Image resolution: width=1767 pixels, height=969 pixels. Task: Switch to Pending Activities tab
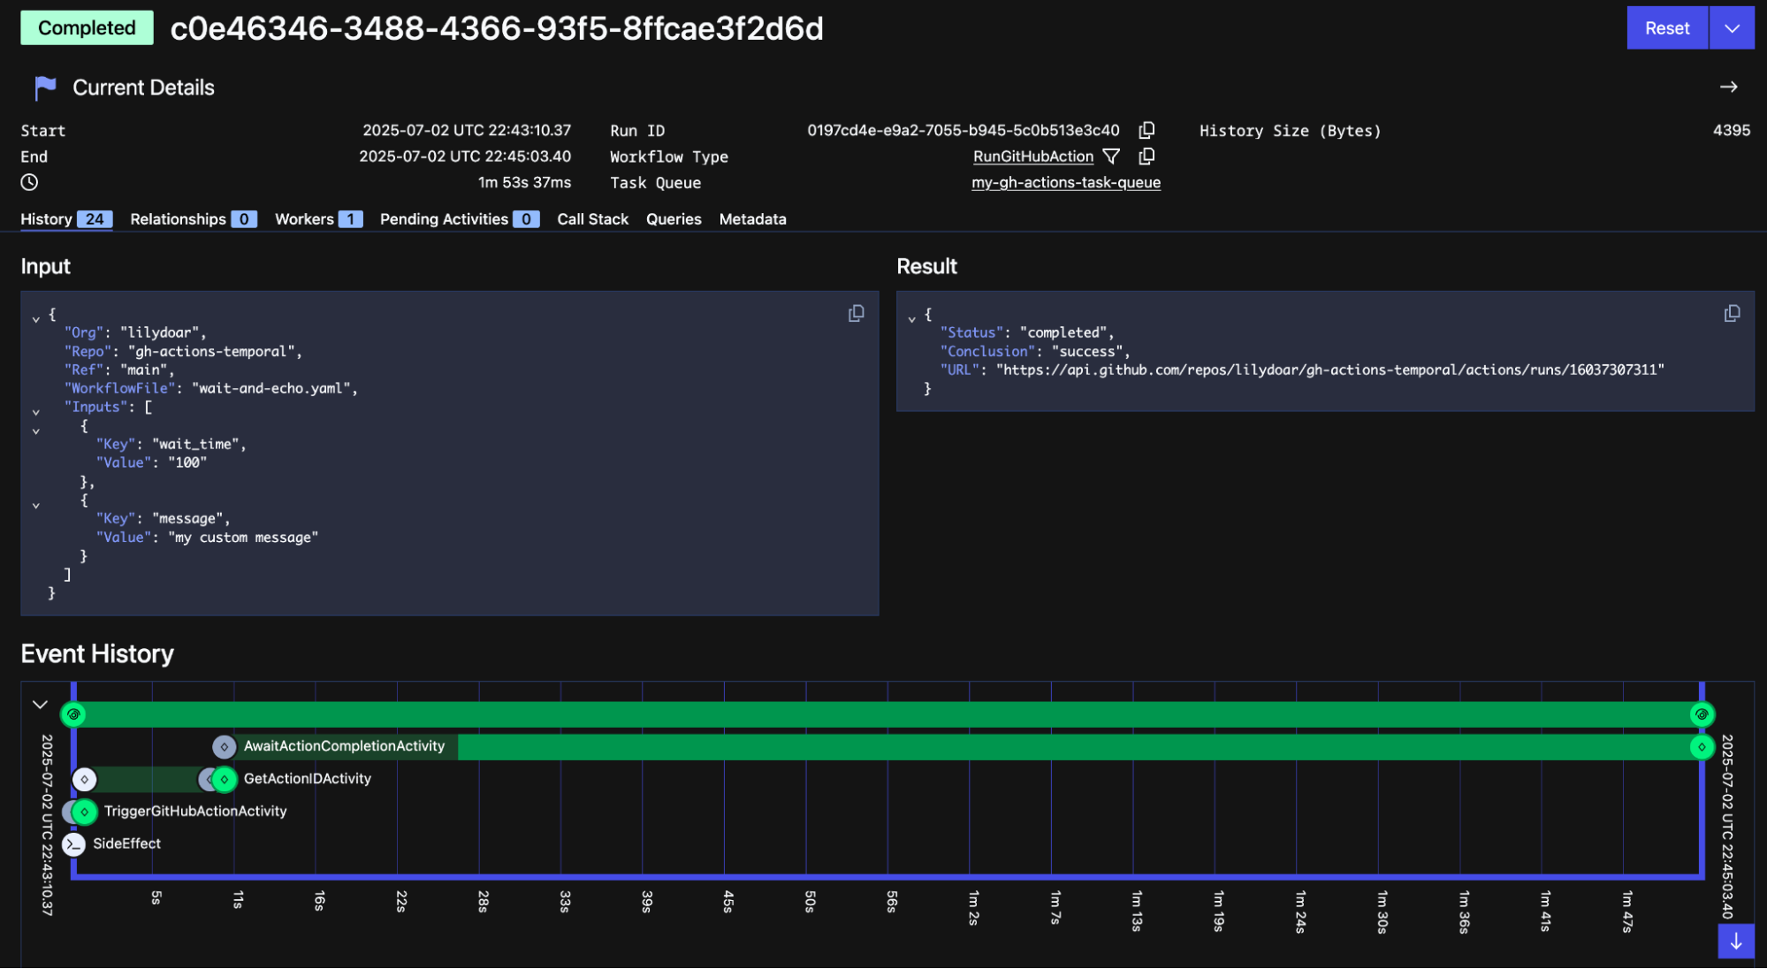460,219
